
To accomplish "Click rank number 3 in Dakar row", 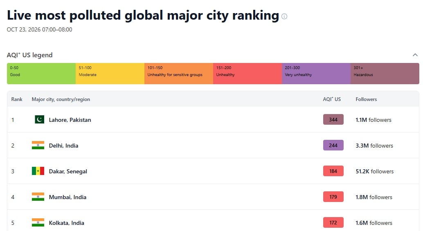I will coord(13,171).
